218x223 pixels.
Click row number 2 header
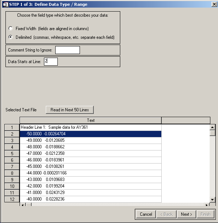pyautogui.click(x=12, y=134)
